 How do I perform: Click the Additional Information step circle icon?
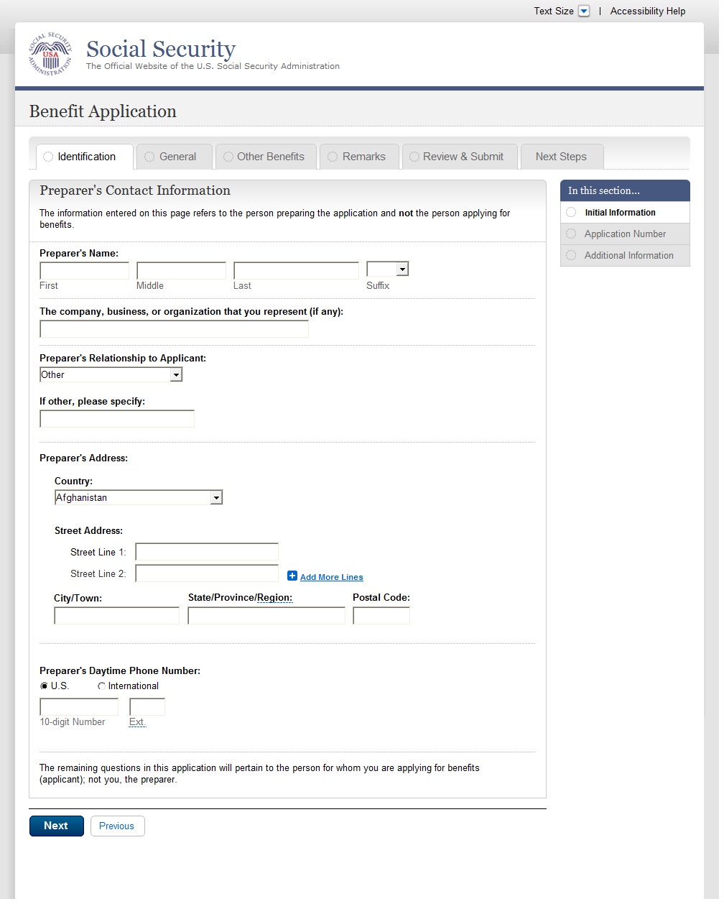tap(571, 255)
